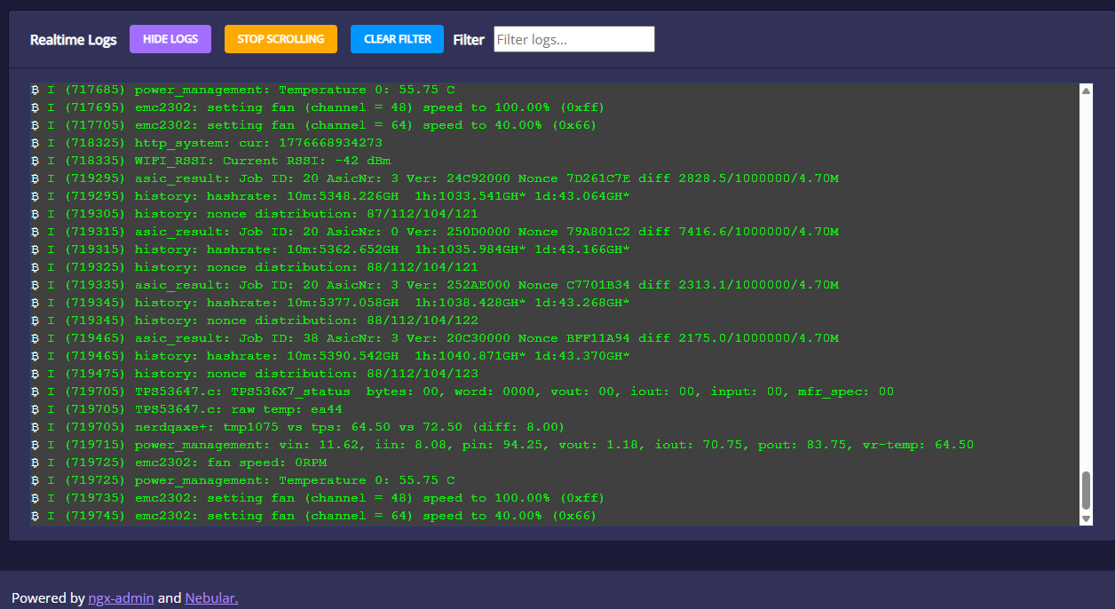Click Bitcoin icon beside TPS536X7_status line
This screenshot has height=609, width=1115.
36,391
